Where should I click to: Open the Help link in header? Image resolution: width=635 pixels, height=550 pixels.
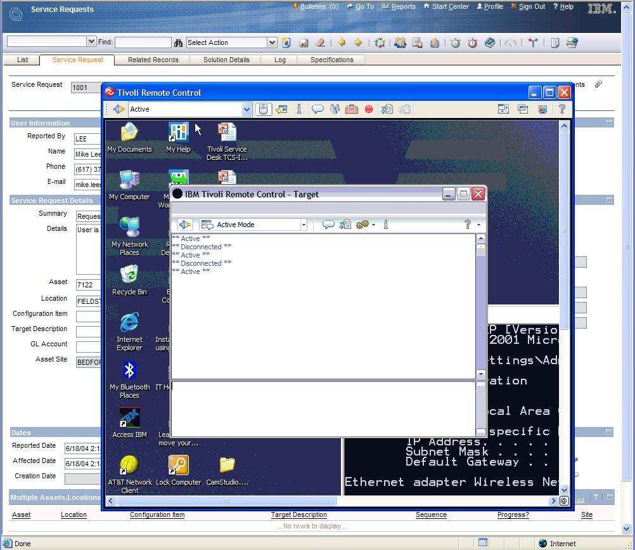pyautogui.click(x=567, y=6)
